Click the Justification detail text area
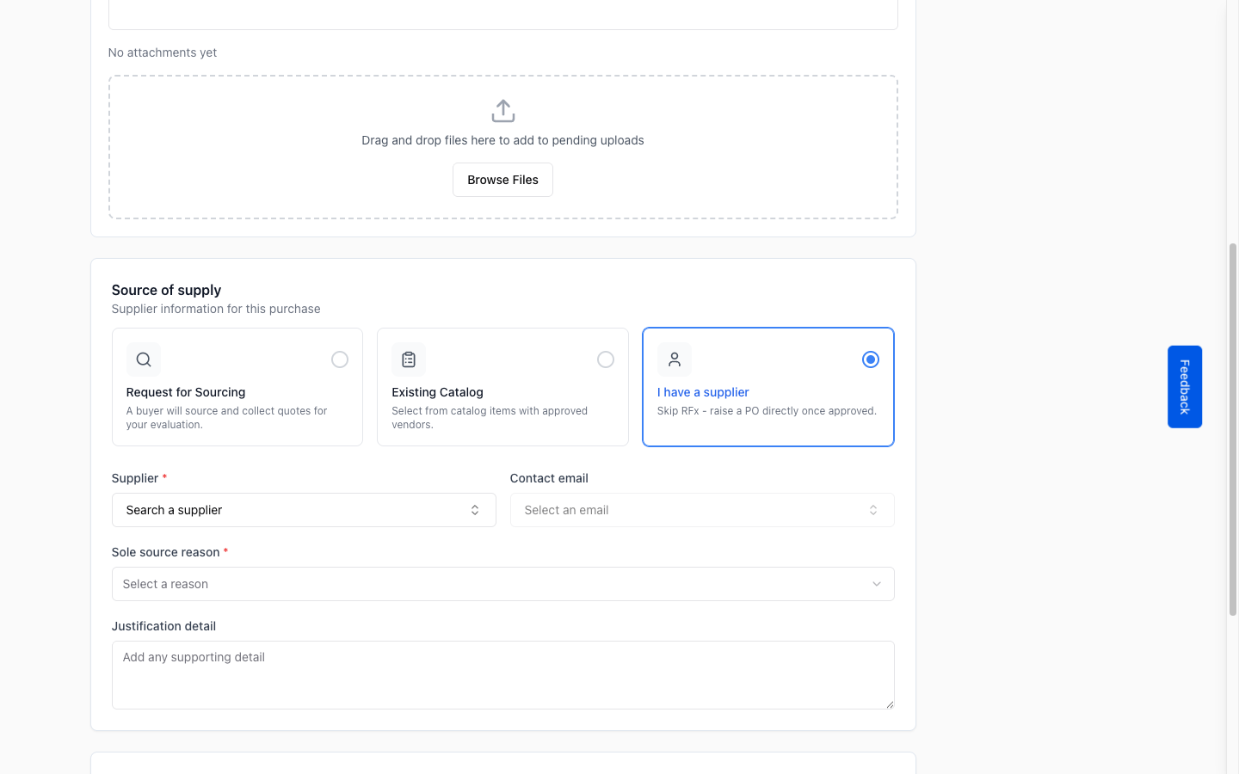Screen dimensions: 1239x774 tap(502, 675)
